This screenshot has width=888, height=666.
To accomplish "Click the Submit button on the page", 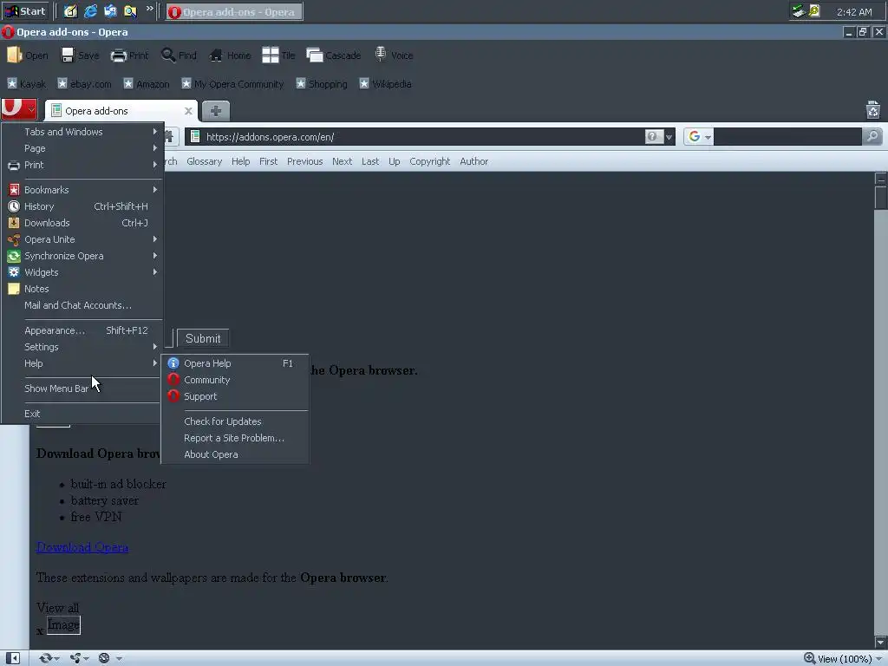I will coord(203,338).
